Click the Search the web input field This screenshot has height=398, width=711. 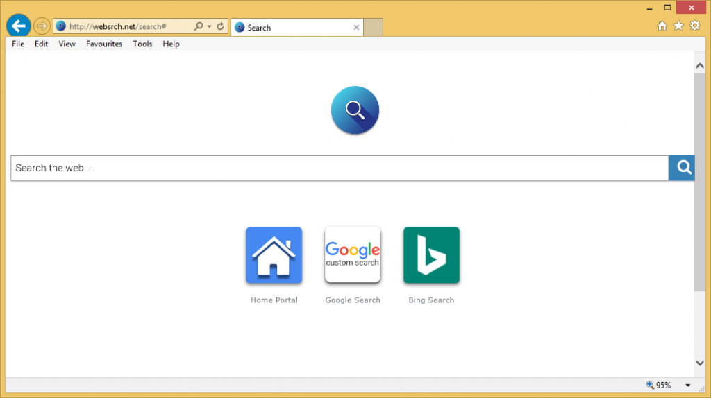[339, 168]
